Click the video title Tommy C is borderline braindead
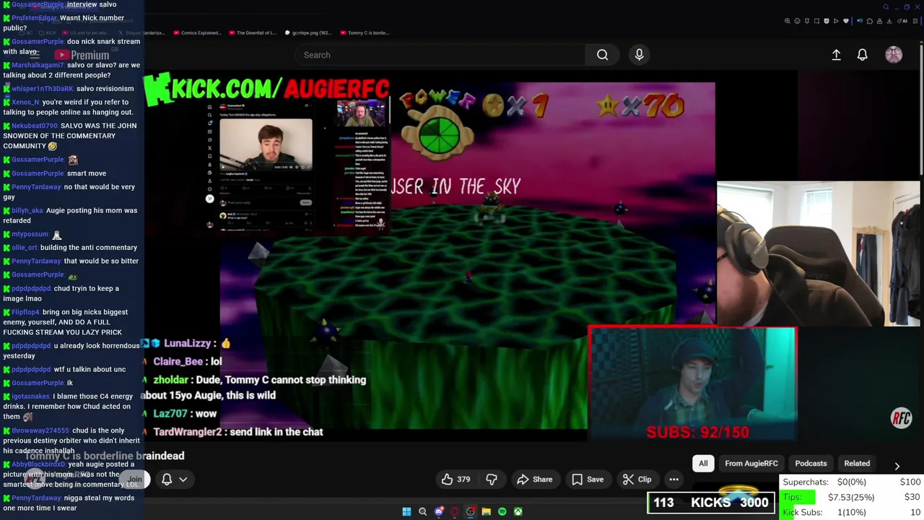This screenshot has width=924, height=520. pyautogui.click(x=105, y=456)
